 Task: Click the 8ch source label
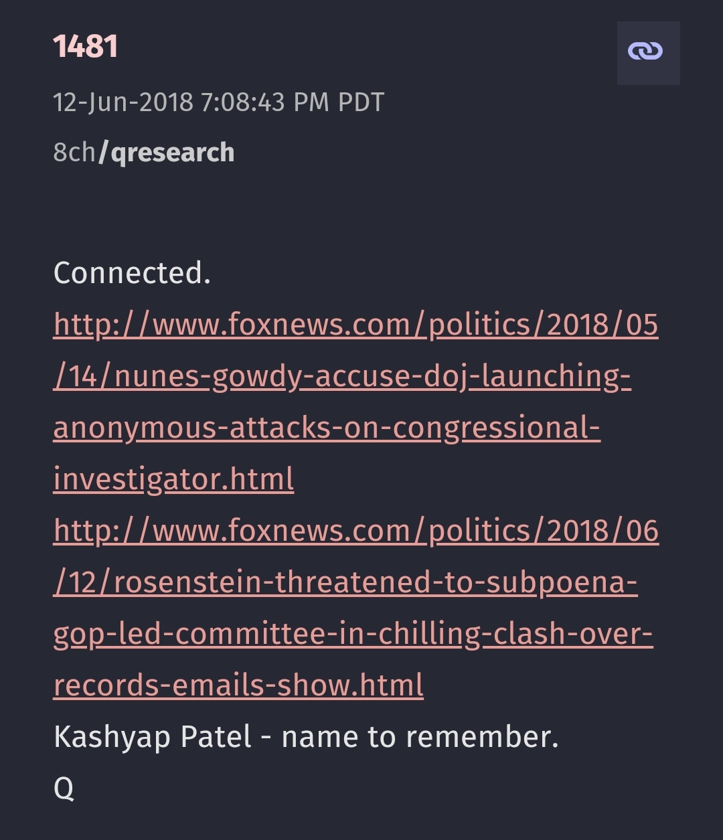(x=74, y=153)
